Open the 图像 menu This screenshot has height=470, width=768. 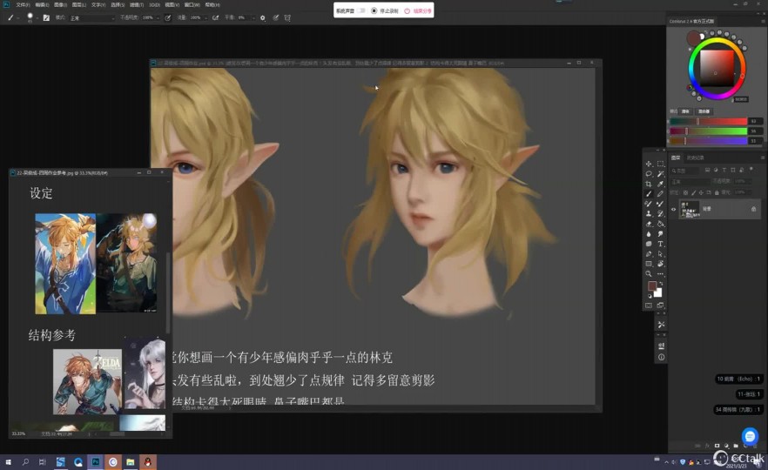coord(60,5)
